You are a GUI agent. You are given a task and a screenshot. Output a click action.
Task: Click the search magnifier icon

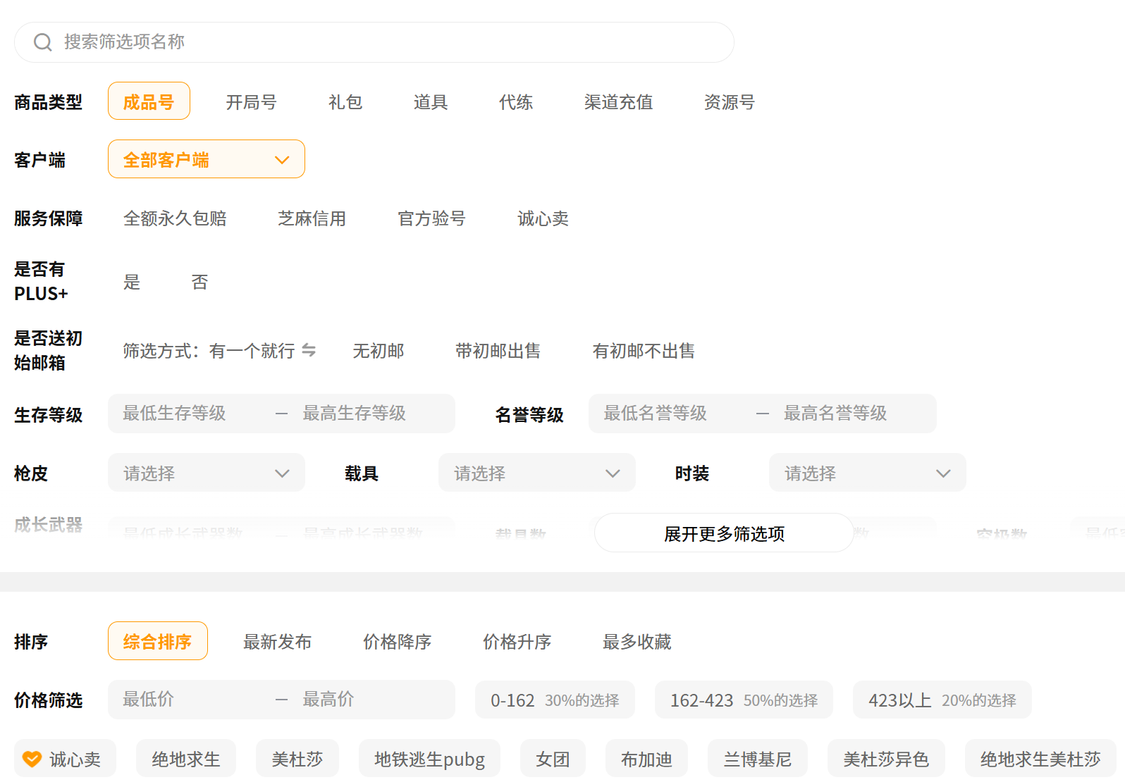[43, 42]
